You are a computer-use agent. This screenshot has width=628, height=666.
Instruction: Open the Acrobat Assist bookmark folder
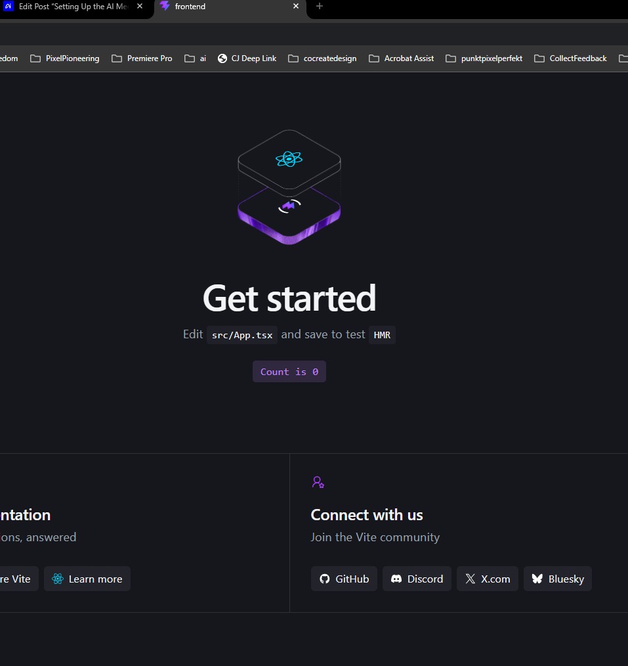coord(402,58)
